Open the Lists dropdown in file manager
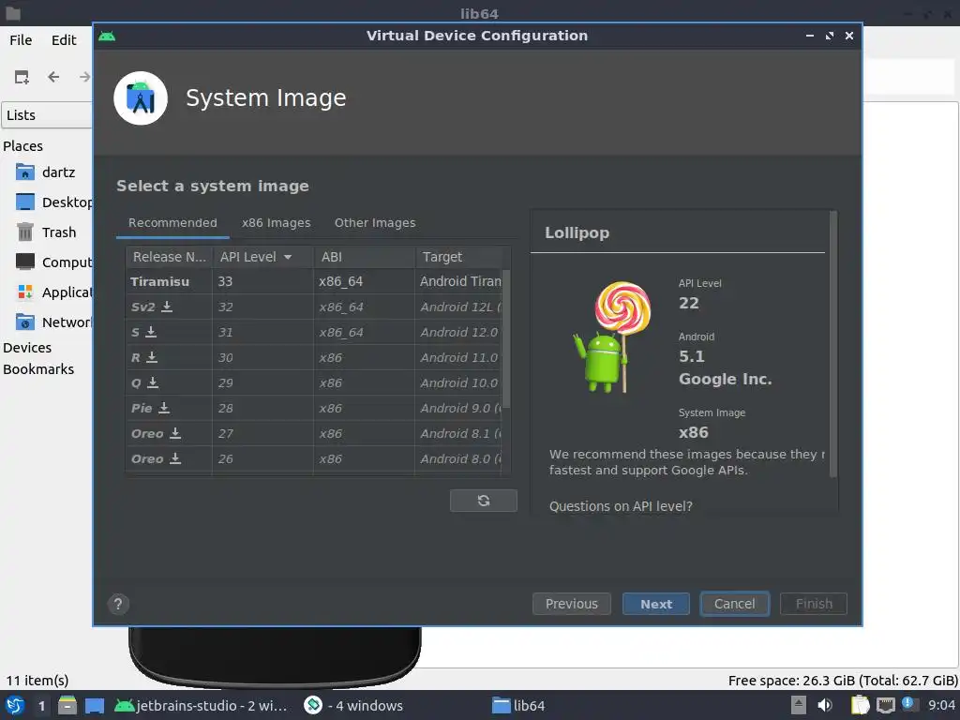Screen dimensions: 960x720 [47, 115]
